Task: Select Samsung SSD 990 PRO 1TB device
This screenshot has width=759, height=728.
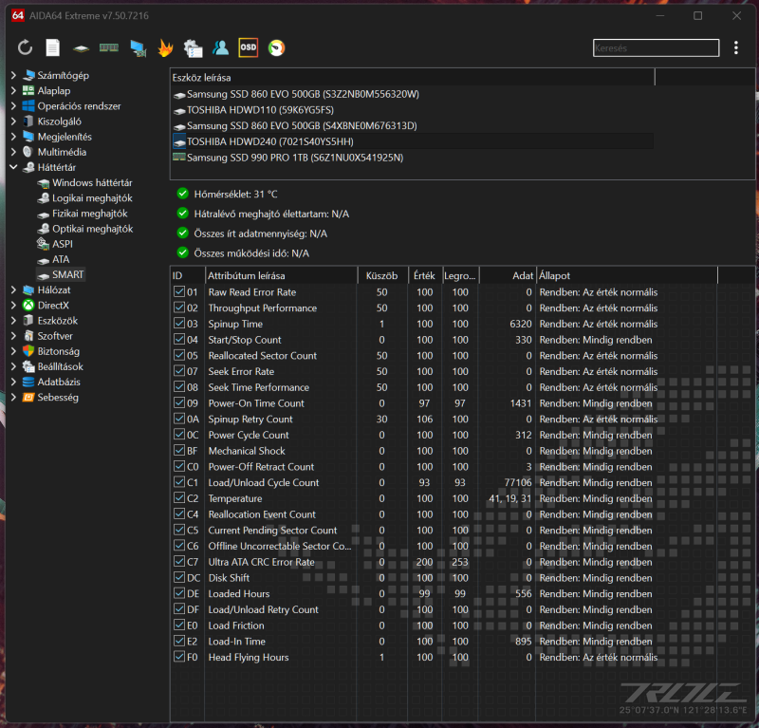Action: pyautogui.click(x=413, y=158)
